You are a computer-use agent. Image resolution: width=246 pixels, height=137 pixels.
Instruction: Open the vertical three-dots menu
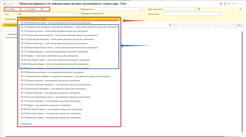point(238,4)
